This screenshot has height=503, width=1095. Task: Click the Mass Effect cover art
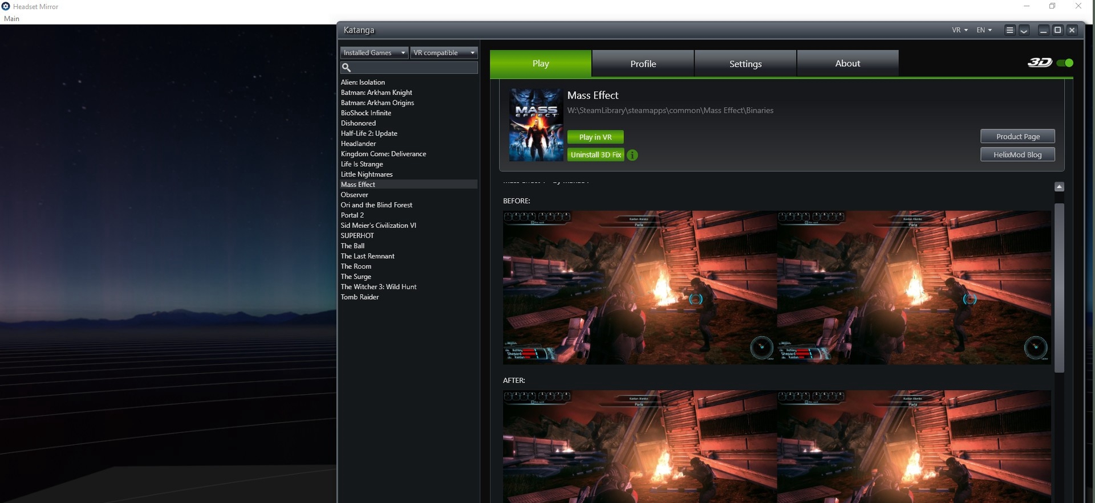[x=536, y=125]
